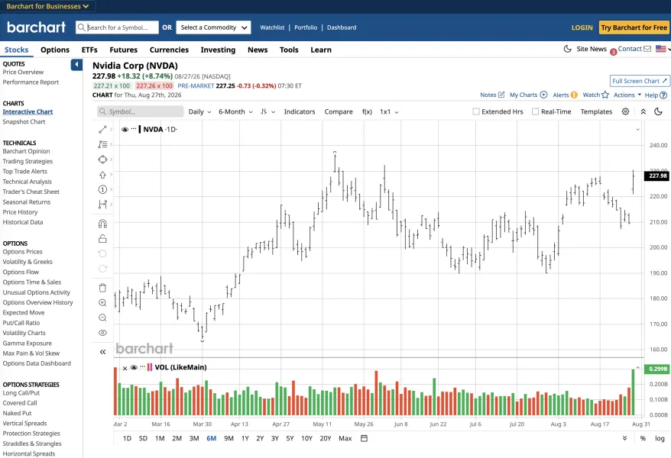Image resolution: width=671 pixels, height=458 pixels.
Task: Click the chart Symbol input box
Action: (x=141, y=111)
